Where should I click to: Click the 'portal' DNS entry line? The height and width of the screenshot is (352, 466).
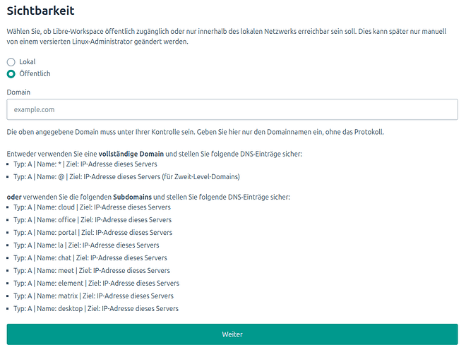[x=92, y=232]
